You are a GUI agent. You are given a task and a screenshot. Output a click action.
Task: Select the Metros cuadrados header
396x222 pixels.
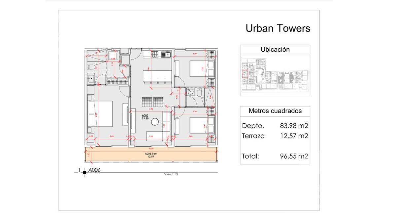tap(275, 111)
